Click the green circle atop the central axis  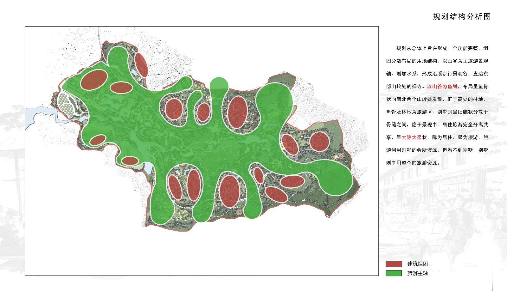(219, 85)
